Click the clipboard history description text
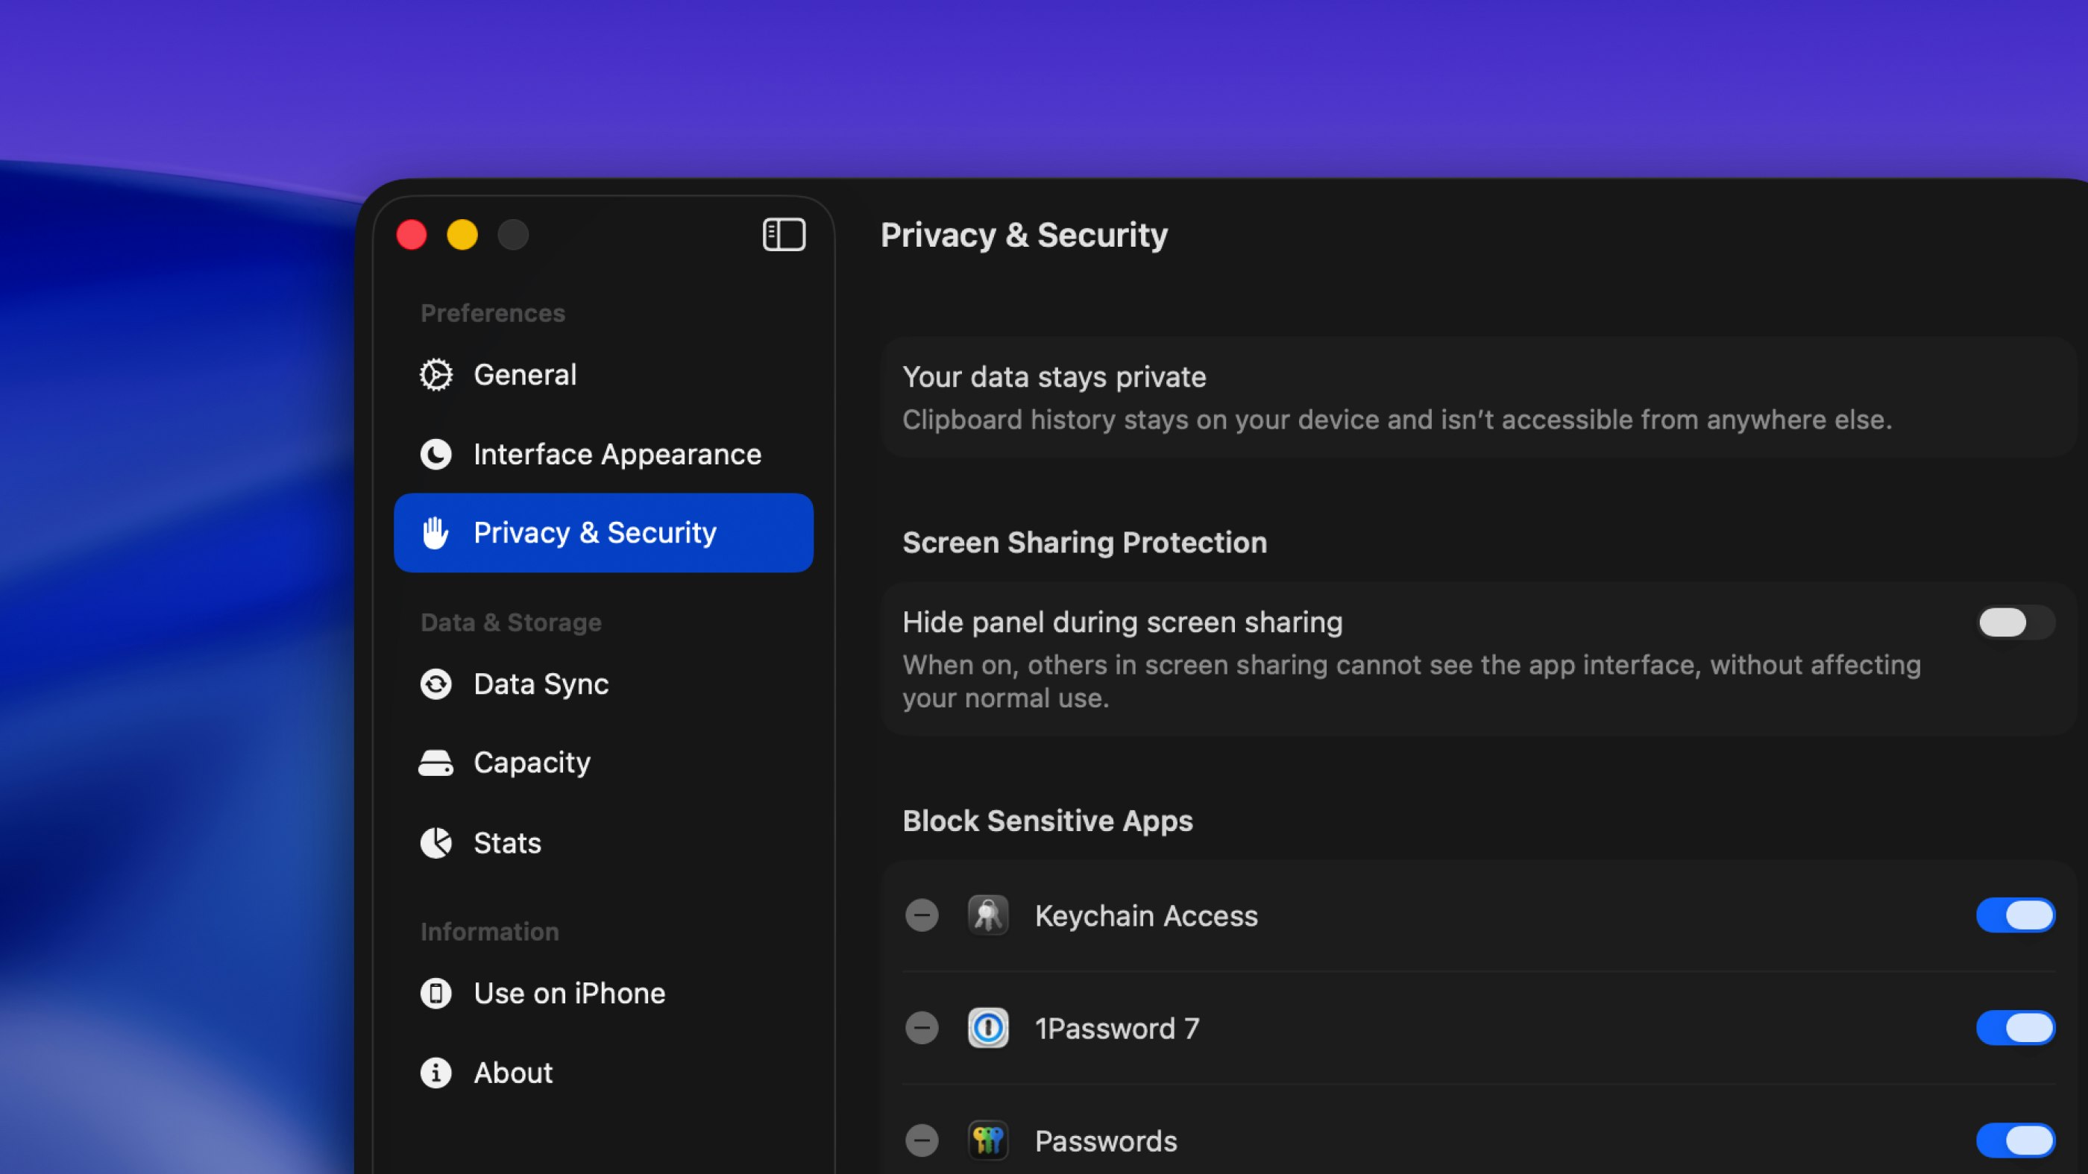 (x=1397, y=420)
